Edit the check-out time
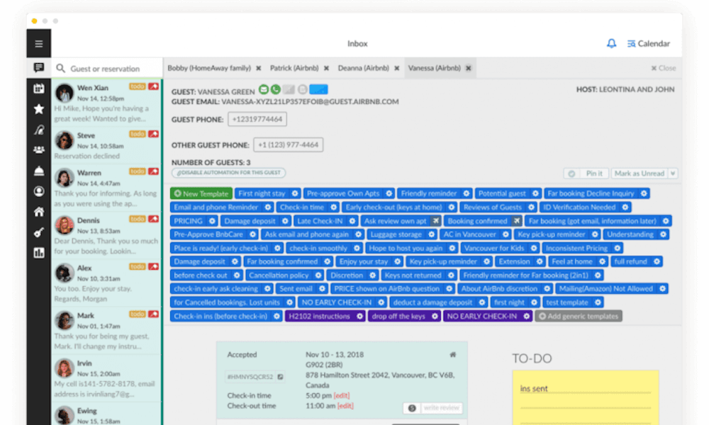This screenshot has height=425, width=709. (345, 406)
